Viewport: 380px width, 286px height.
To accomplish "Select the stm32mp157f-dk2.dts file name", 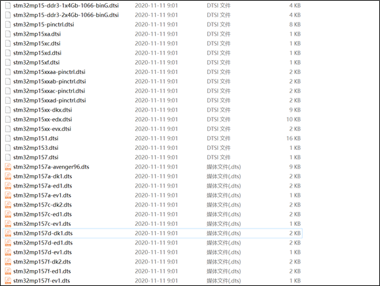I will pyautogui.click(x=42, y=262).
